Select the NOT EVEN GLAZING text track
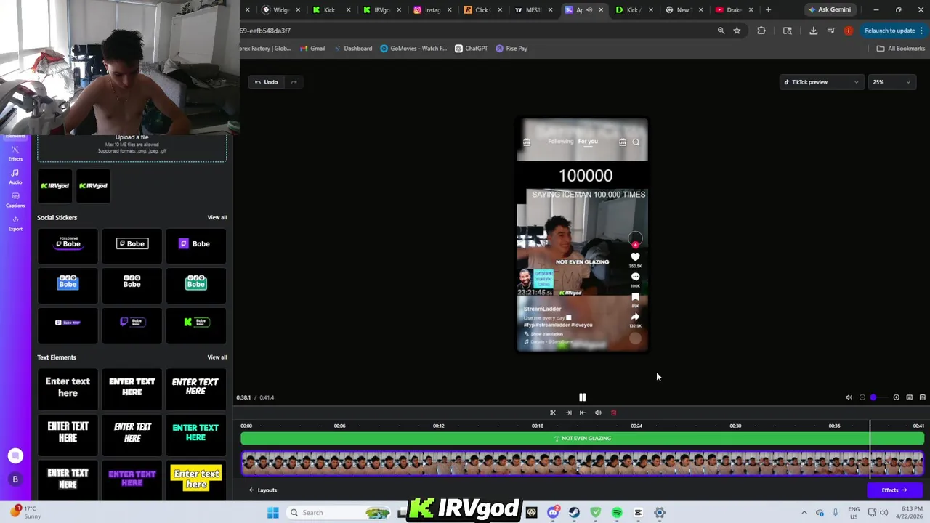The width and height of the screenshot is (930, 523). click(x=582, y=439)
